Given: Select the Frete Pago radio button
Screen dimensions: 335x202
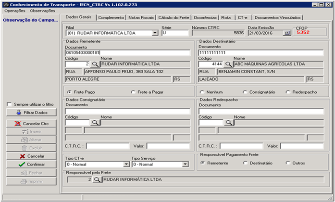Looking at the screenshot, I should (x=69, y=92).
